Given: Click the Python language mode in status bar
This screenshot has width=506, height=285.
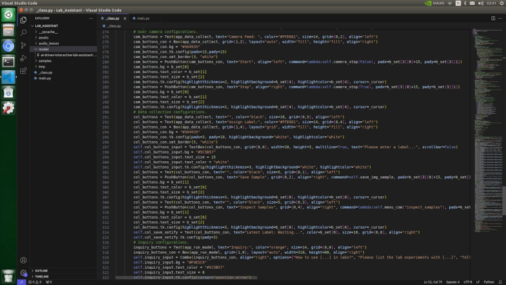Looking at the screenshot, I should [489, 282].
